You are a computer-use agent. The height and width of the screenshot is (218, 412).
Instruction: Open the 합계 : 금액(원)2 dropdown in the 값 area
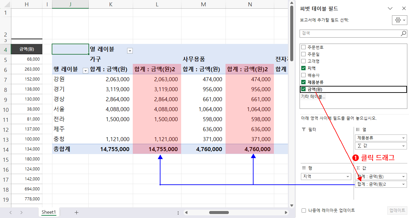403,184
